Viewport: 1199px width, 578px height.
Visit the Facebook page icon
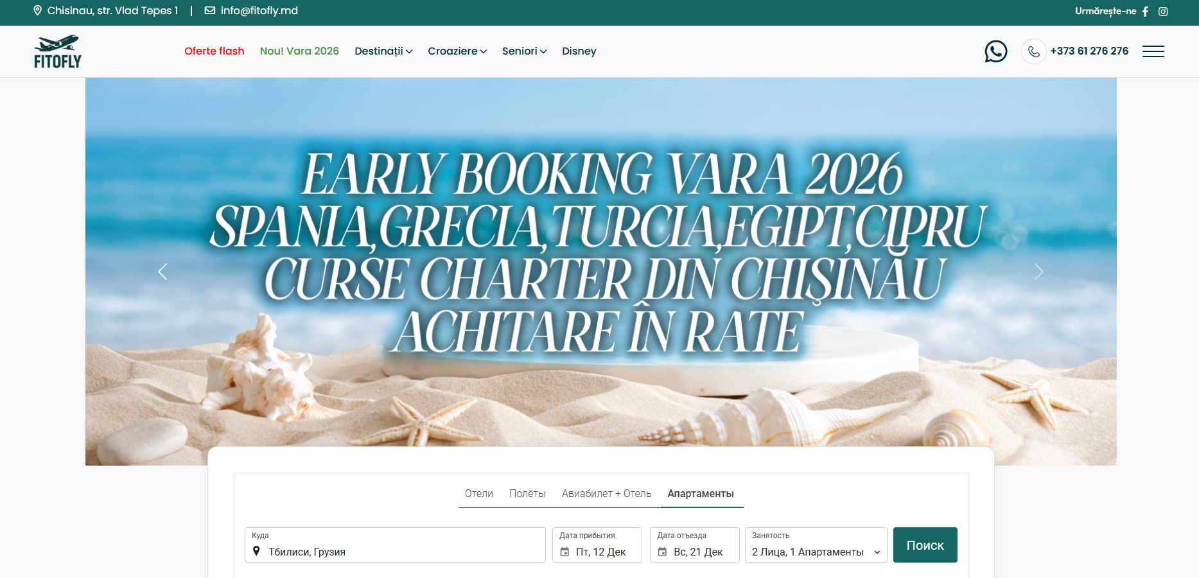coord(1145,12)
